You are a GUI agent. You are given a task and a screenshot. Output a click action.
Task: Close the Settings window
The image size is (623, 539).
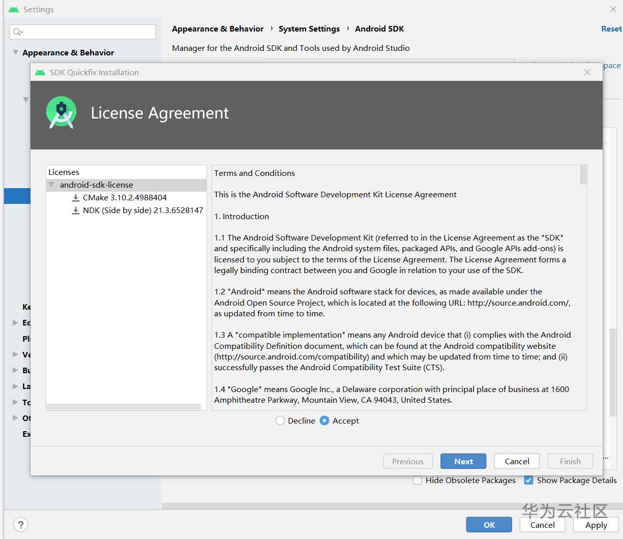pyautogui.click(x=613, y=9)
